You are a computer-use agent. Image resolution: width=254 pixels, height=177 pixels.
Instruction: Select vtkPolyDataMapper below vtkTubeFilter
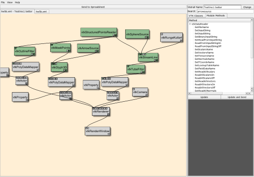pyautogui.click(x=115, y=82)
